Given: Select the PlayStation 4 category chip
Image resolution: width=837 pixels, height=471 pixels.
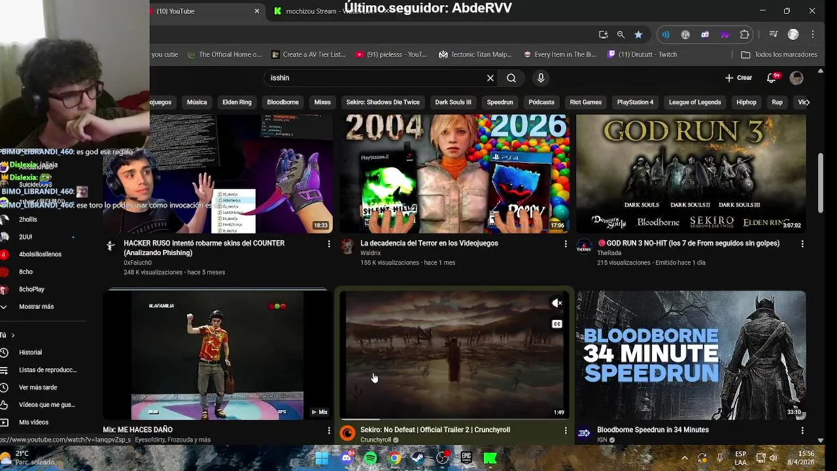Looking at the screenshot, I should [x=635, y=102].
